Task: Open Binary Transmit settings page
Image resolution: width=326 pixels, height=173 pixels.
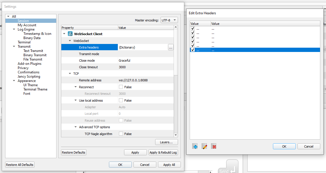Action: click(35, 55)
